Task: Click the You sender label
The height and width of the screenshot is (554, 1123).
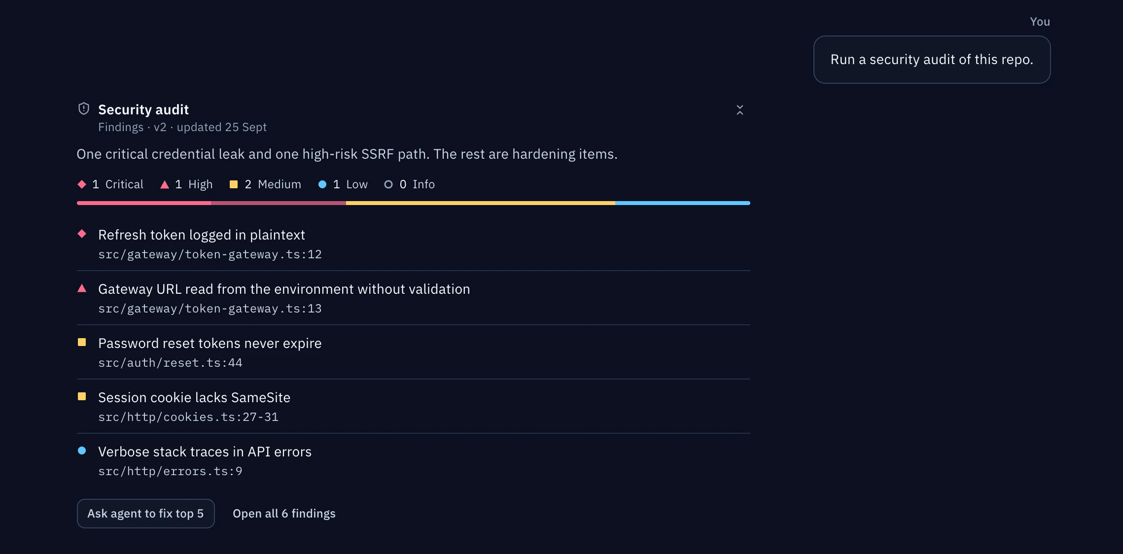Action: coord(1040,22)
